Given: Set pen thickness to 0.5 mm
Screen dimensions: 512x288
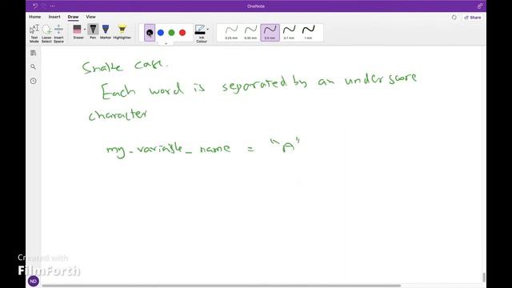Looking at the screenshot, I should (270, 33).
